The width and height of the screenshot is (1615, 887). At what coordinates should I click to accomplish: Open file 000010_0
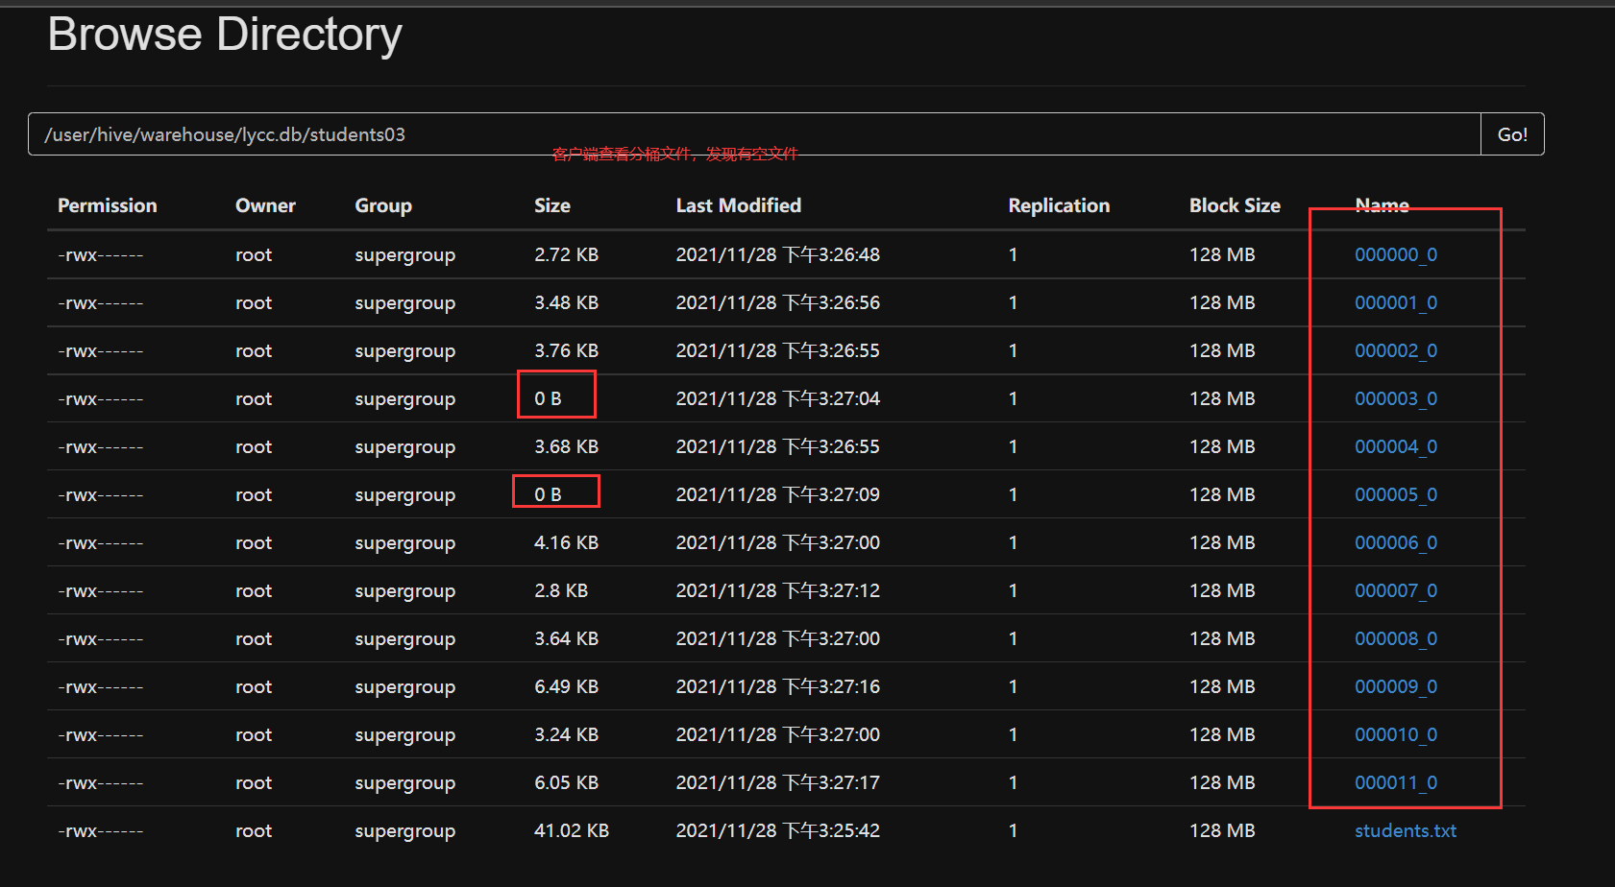pos(1396,734)
